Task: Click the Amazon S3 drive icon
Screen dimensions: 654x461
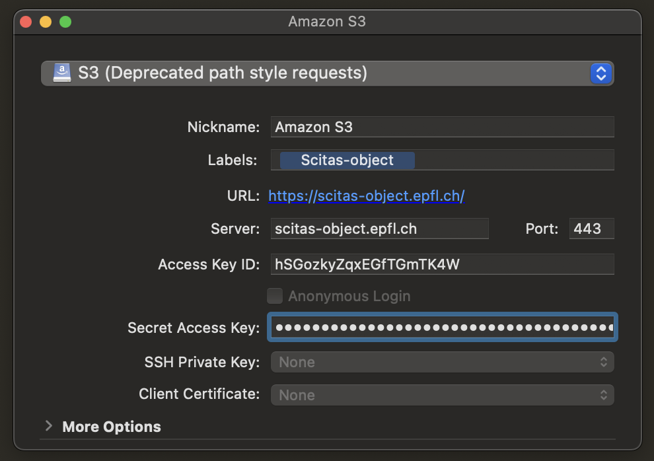Action: (61, 73)
